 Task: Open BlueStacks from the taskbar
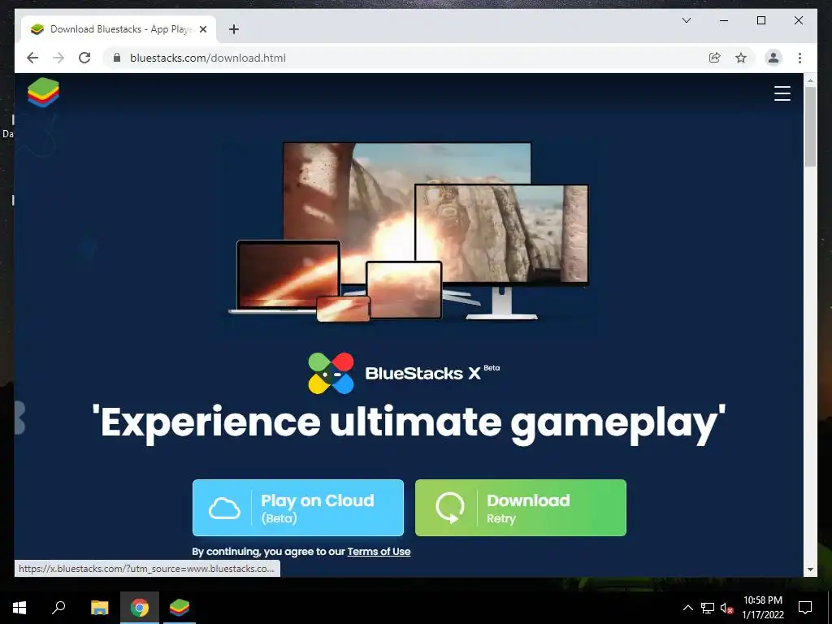tap(180, 608)
